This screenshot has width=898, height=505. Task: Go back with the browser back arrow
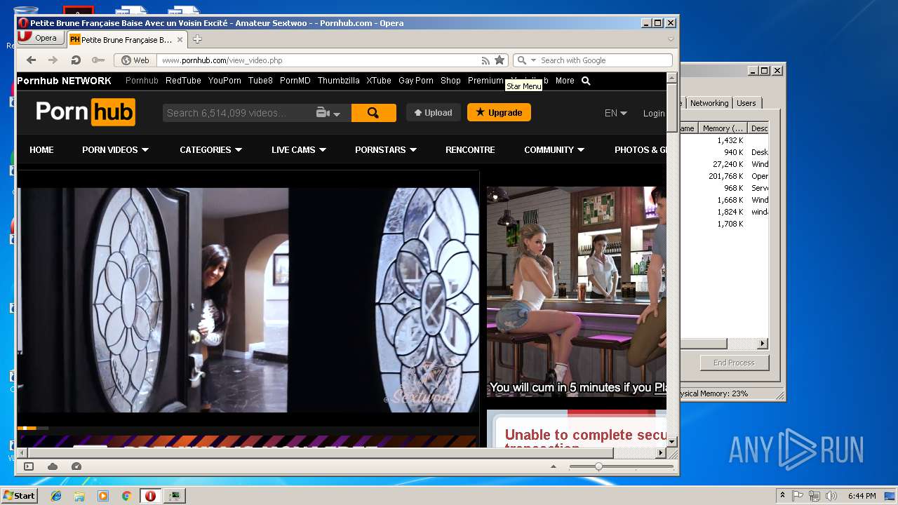click(31, 60)
